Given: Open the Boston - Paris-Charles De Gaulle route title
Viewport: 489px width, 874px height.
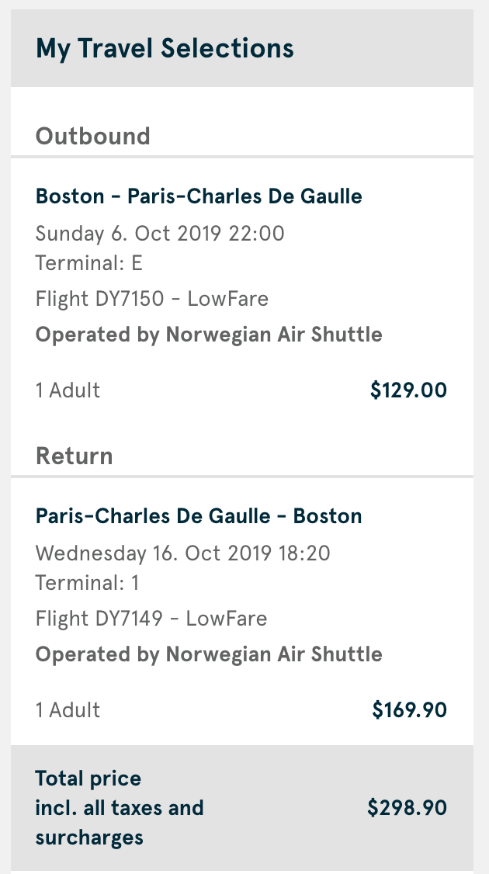Looking at the screenshot, I should pyautogui.click(x=199, y=196).
